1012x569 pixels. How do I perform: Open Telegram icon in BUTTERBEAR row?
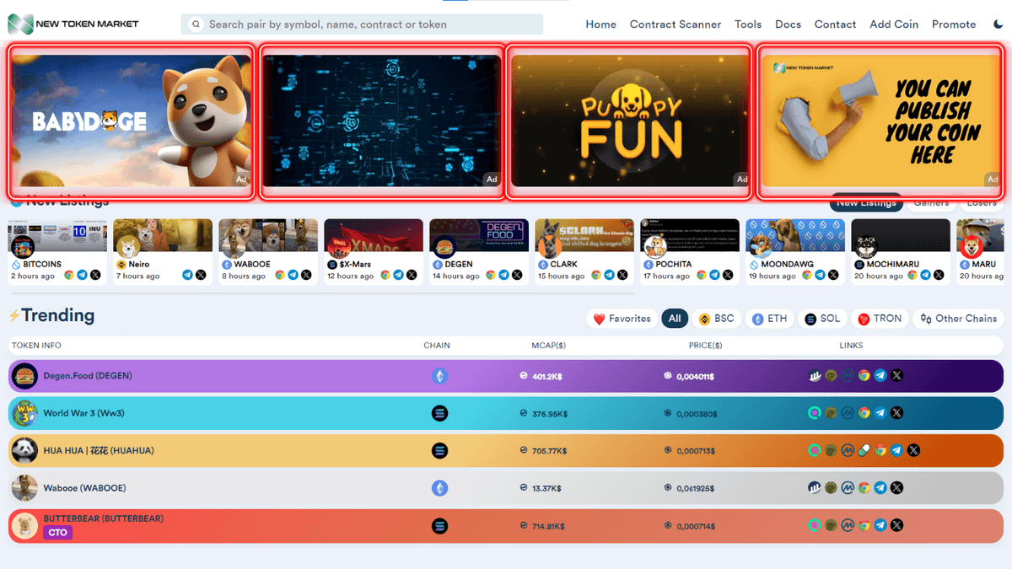tap(880, 525)
